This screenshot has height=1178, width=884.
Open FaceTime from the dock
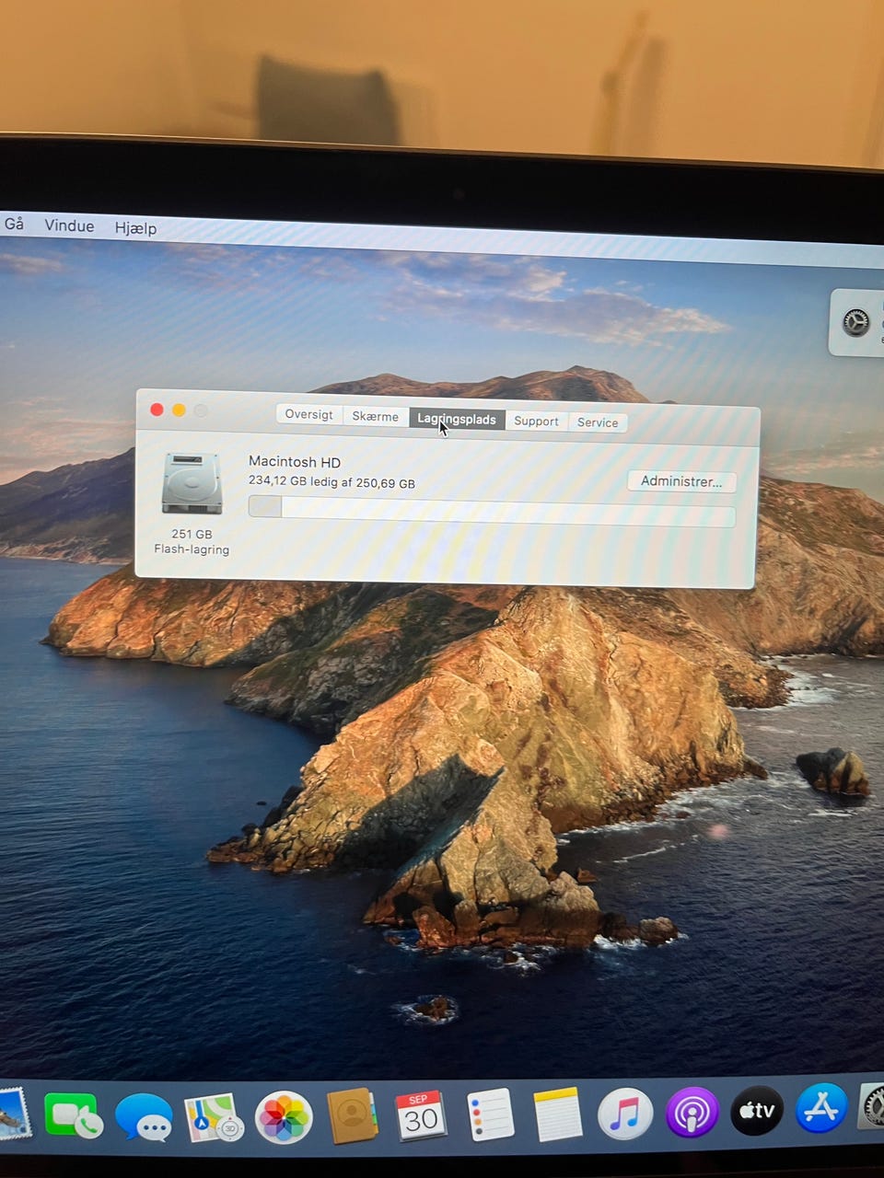click(72, 1115)
